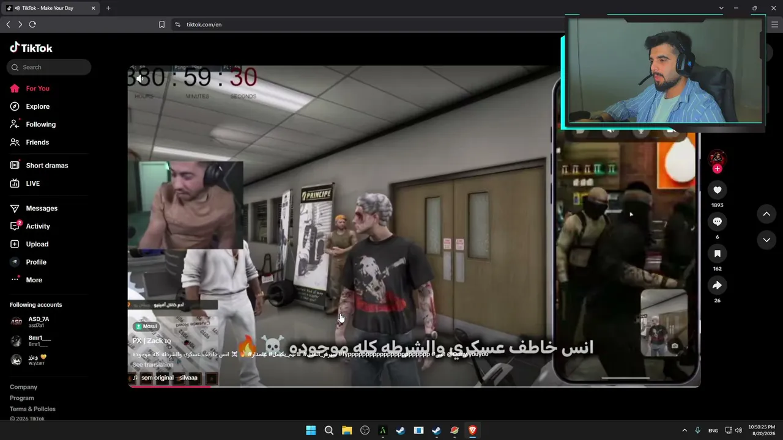Open Windows taskbar search

pyautogui.click(x=328, y=430)
